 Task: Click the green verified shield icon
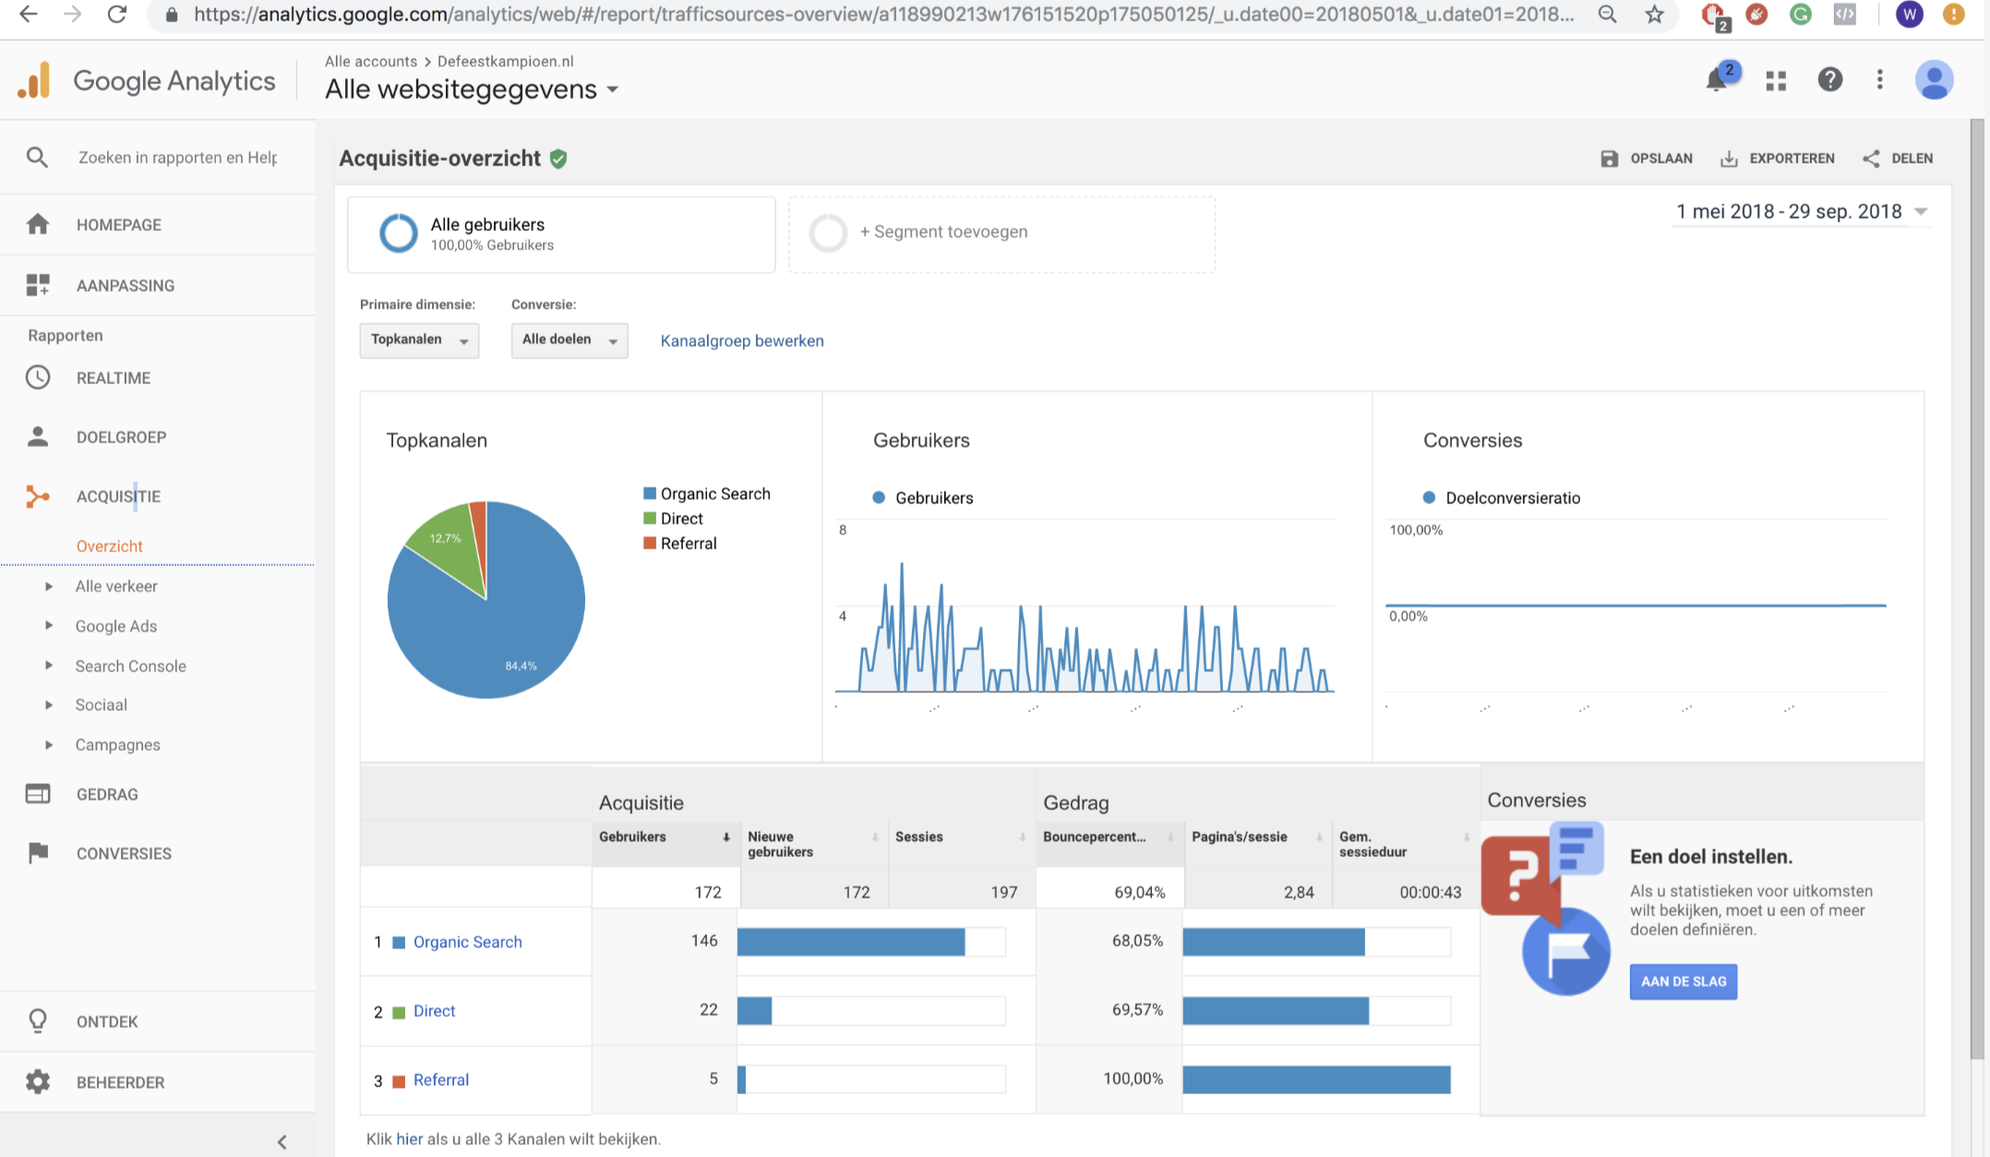tap(558, 159)
